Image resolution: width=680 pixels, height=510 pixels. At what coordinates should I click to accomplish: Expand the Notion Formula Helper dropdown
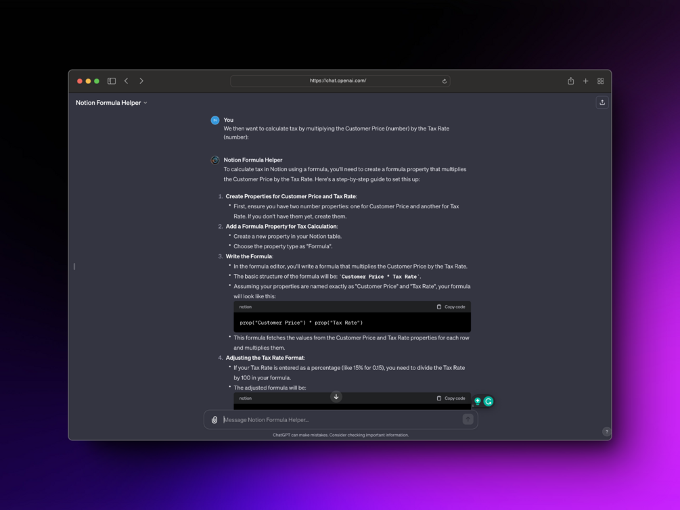(112, 103)
